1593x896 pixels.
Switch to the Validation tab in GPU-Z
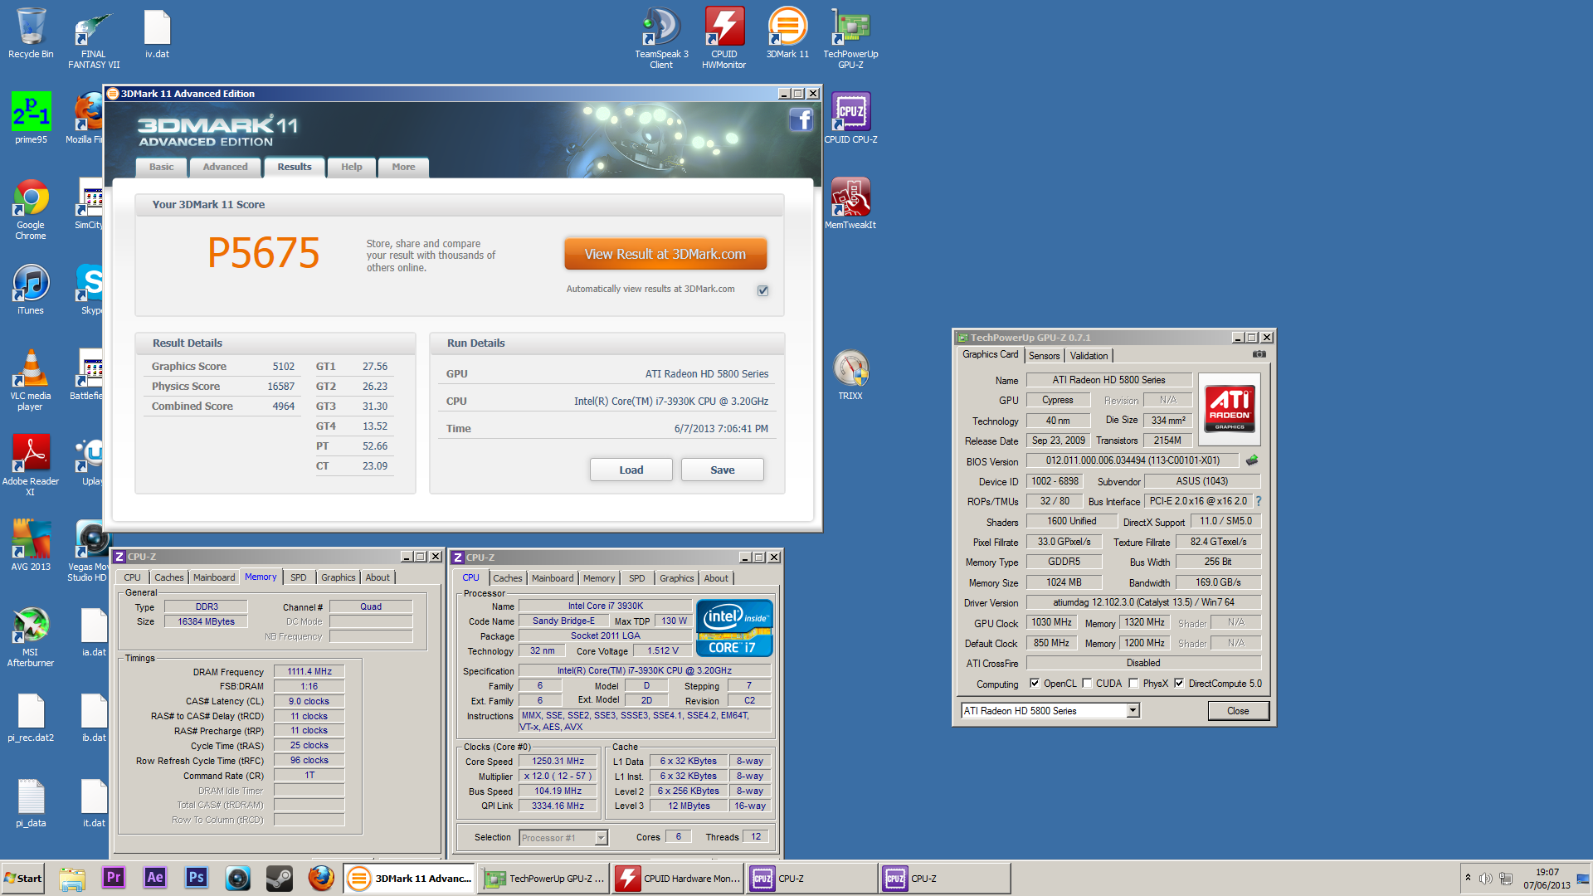coord(1089,356)
